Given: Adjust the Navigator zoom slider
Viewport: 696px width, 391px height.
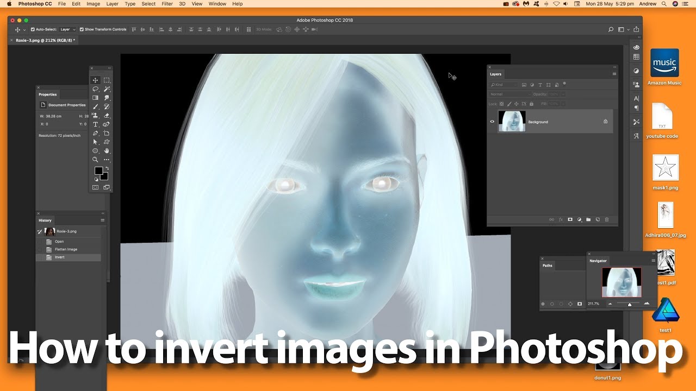Looking at the screenshot, I should point(630,304).
